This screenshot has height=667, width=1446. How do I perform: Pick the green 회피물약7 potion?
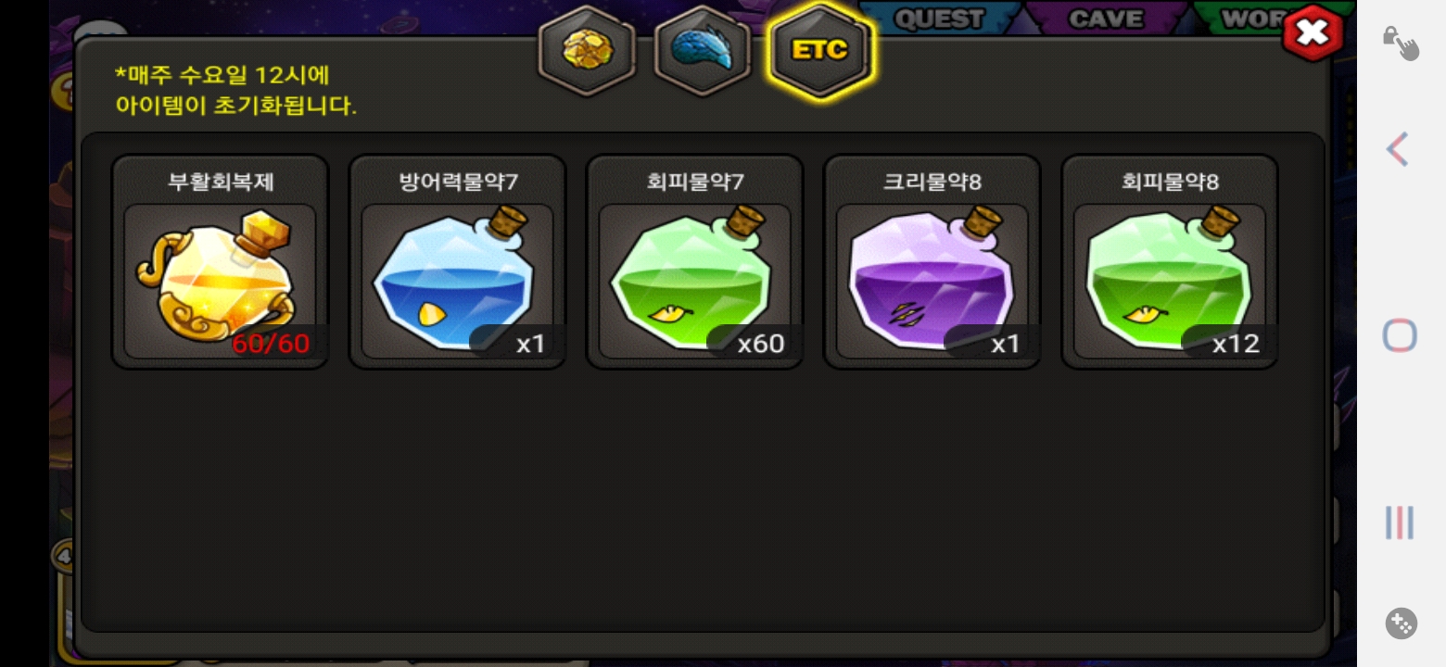coord(694,280)
